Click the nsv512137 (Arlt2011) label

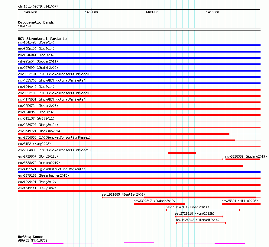coord(36,118)
